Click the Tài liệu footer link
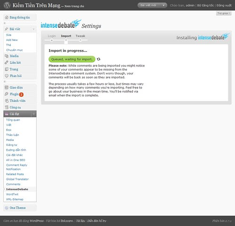The height and width of the screenshot is (226, 235). click(x=80, y=221)
